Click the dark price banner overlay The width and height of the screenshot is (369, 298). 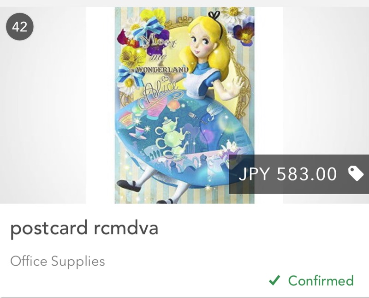coord(299,174)
